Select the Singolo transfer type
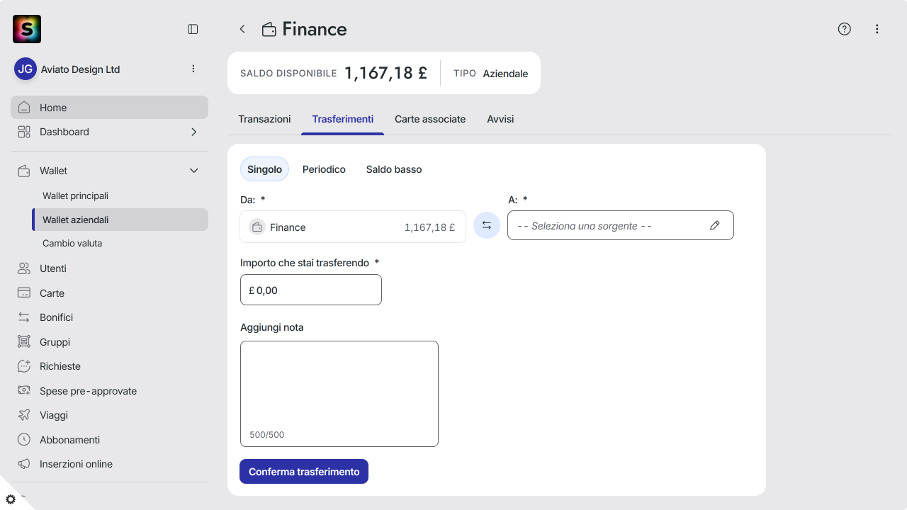Screen dimensions: 907x510 click(264, 169)
